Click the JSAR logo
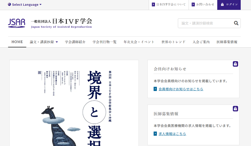Viewport: 251px width, 146px height. click(x=17, y=23)
